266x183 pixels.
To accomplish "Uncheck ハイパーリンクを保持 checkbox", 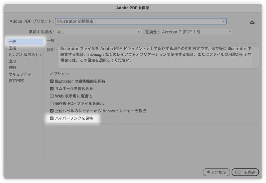I will tap(52, 118).
